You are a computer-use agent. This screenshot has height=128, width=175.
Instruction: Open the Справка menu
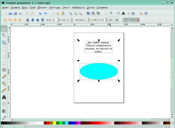(x=102, y=8)
